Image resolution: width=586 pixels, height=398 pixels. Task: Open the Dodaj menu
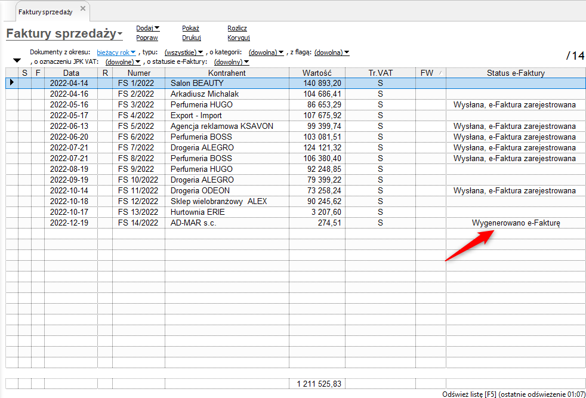coord(147,28)
